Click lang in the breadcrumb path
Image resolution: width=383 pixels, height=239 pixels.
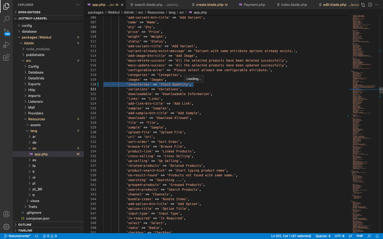[172, 12]
